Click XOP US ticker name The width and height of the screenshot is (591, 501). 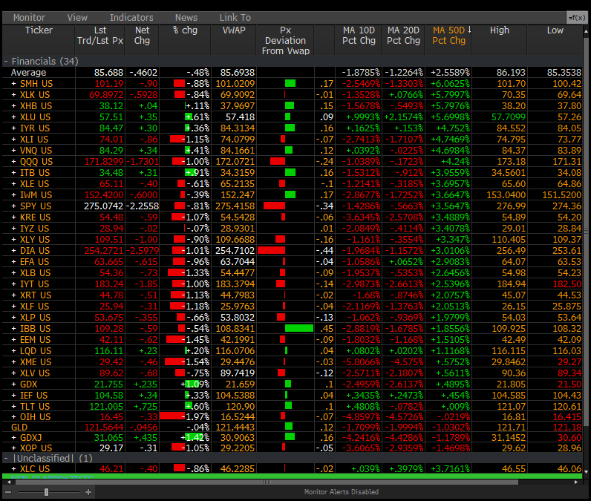pyautogui.click(x=36, y=448)
